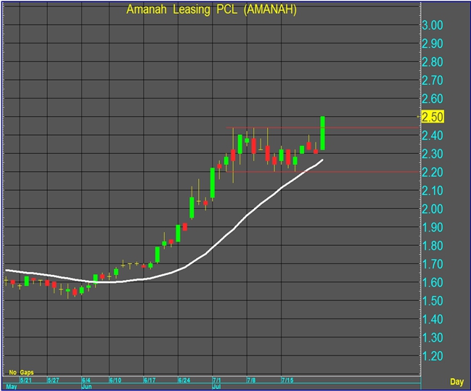This screenshot has height=391, width=471.
Task: Click the 1.80 price axis label
Action: click(x=433, y=246)
